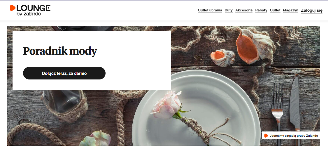
Task: Click the Jesteśmy częścią grupy Zalando text
Action: [294, 136]
